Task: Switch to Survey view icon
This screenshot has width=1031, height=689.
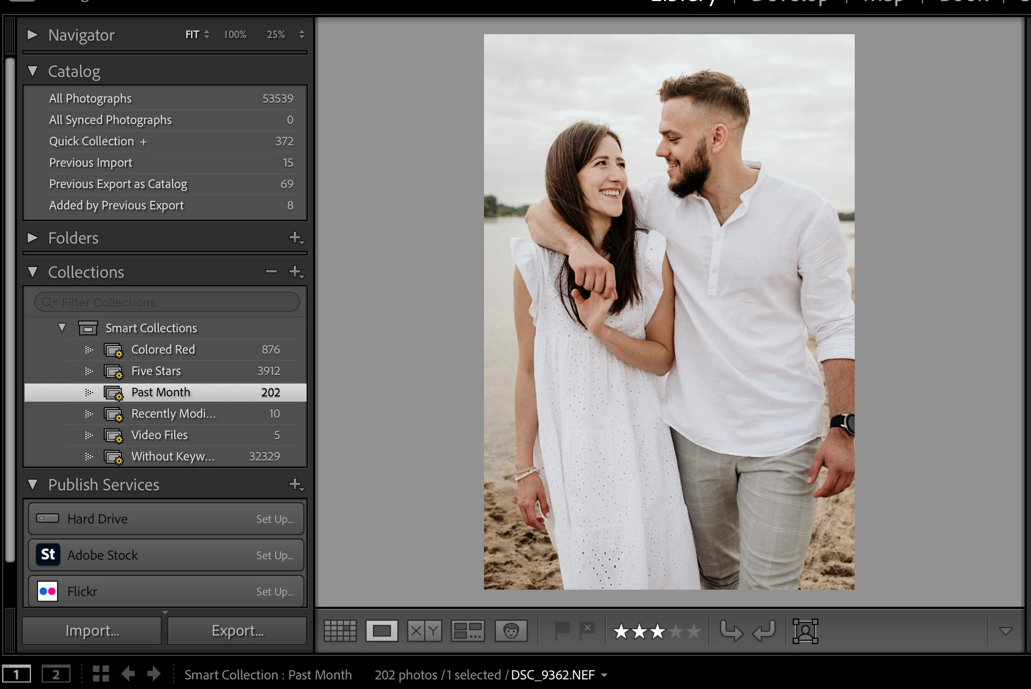Action: 468,631
